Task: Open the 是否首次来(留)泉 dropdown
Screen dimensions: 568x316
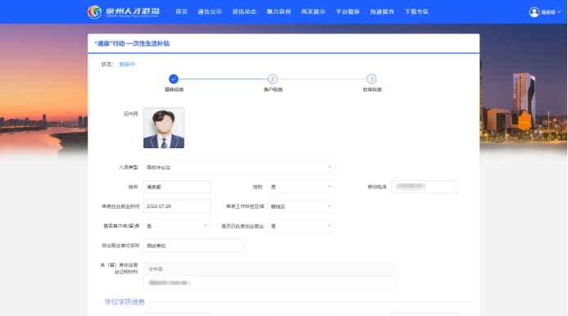Action: 177,226
